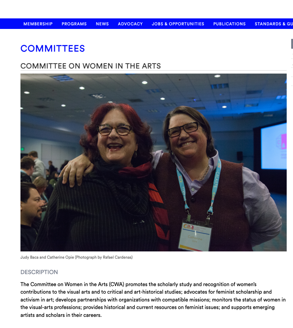Open the Membership menu
This screenshot has width=293, height=328.
pos(38,24)
